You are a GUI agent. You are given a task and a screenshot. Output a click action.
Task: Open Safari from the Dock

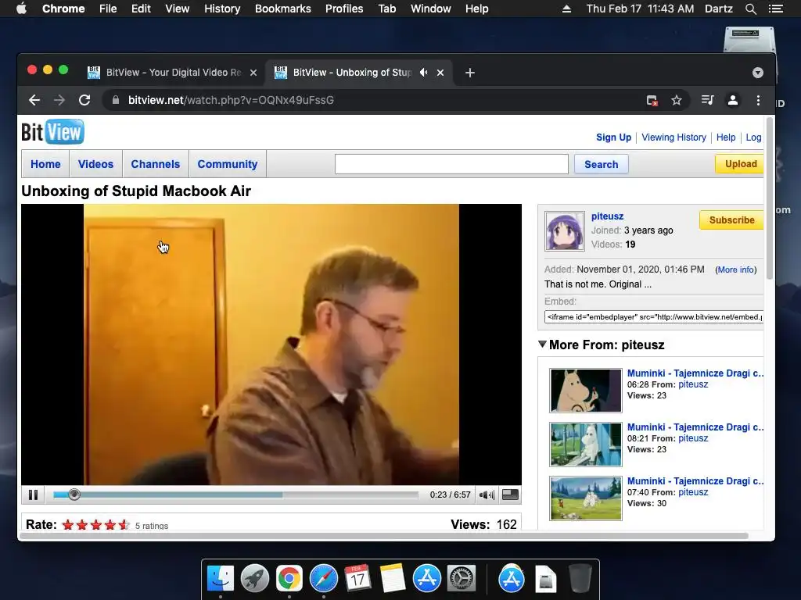[324, 578]
